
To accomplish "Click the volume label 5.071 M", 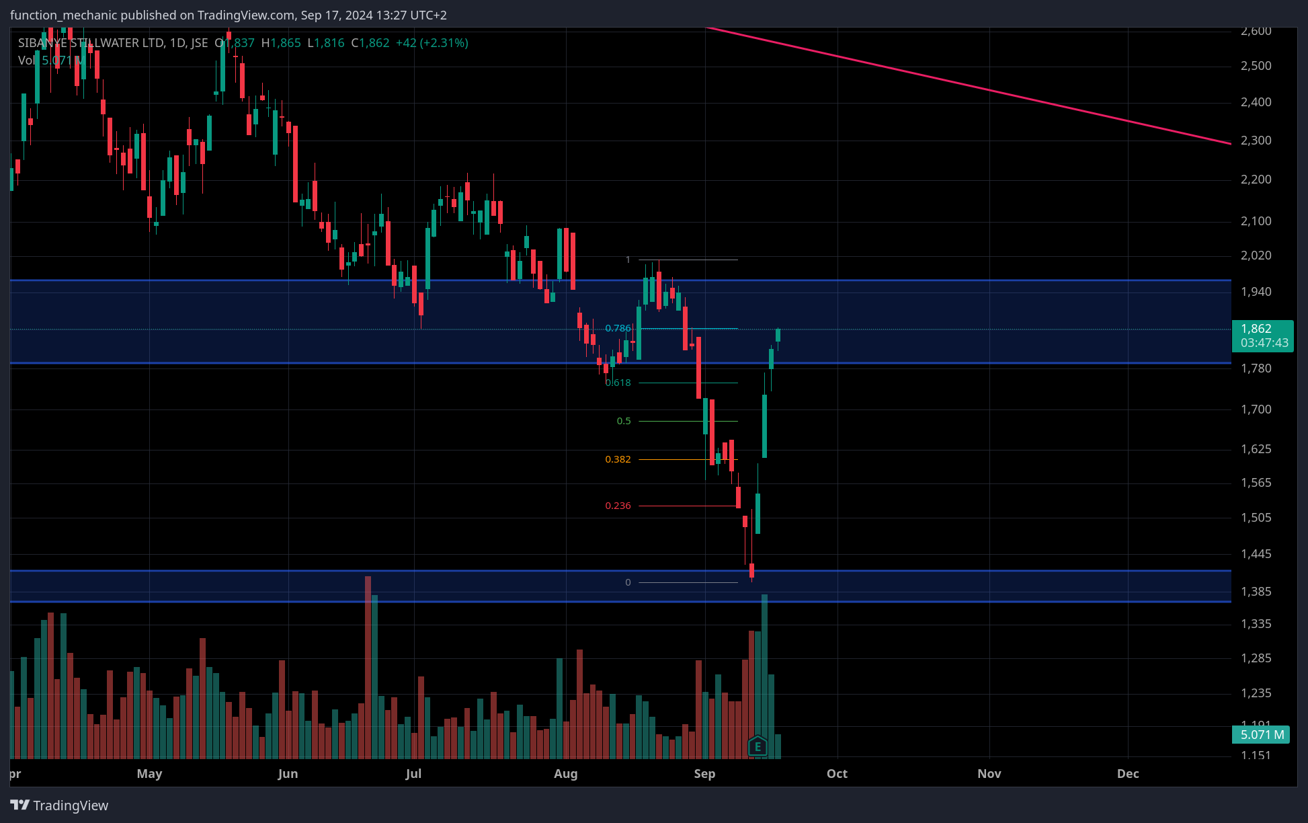I will click(x=1262, y=735).
